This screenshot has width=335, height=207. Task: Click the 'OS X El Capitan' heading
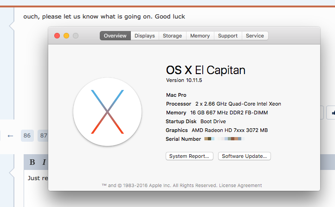pyautogui.click(x=206, y=70)
